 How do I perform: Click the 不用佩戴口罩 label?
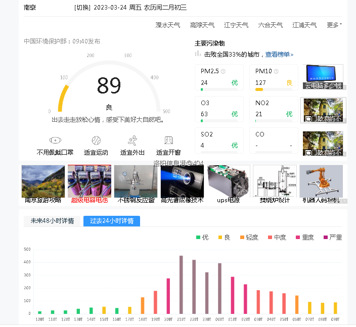tap(55, 153)
